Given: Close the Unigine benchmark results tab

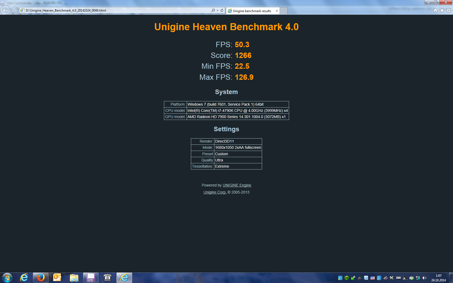Looking at the screenshot, I should click(277, 11).
